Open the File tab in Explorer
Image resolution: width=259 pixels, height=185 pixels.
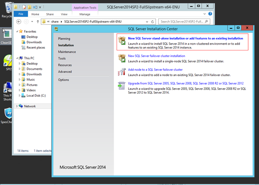point(21,14)
